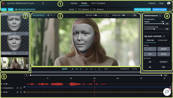Adjust the Driving Data Scale slider handle
This screenshot has width=173, height=98.
click(x=154, y=29)
